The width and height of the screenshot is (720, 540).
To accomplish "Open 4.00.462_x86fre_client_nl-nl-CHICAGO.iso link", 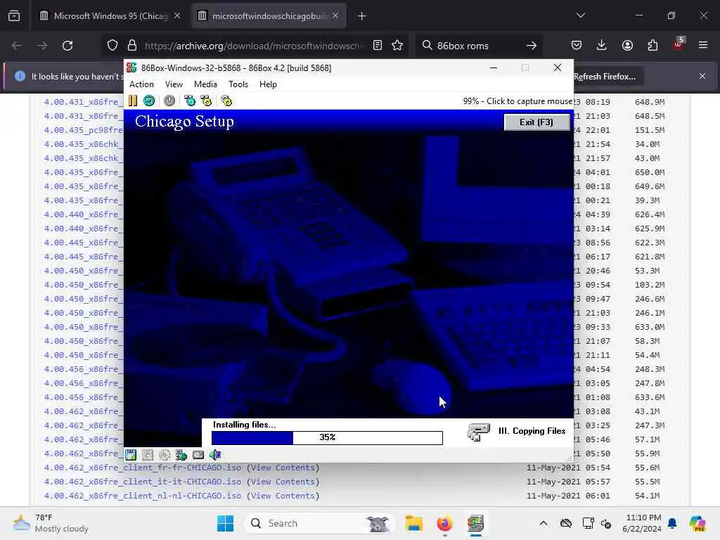I will tap(142, 496).
